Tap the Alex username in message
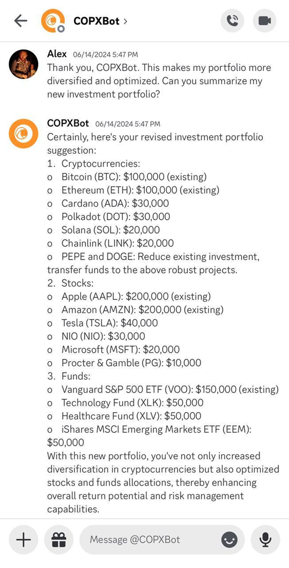 pyautogui.click(x=57, y=54)
